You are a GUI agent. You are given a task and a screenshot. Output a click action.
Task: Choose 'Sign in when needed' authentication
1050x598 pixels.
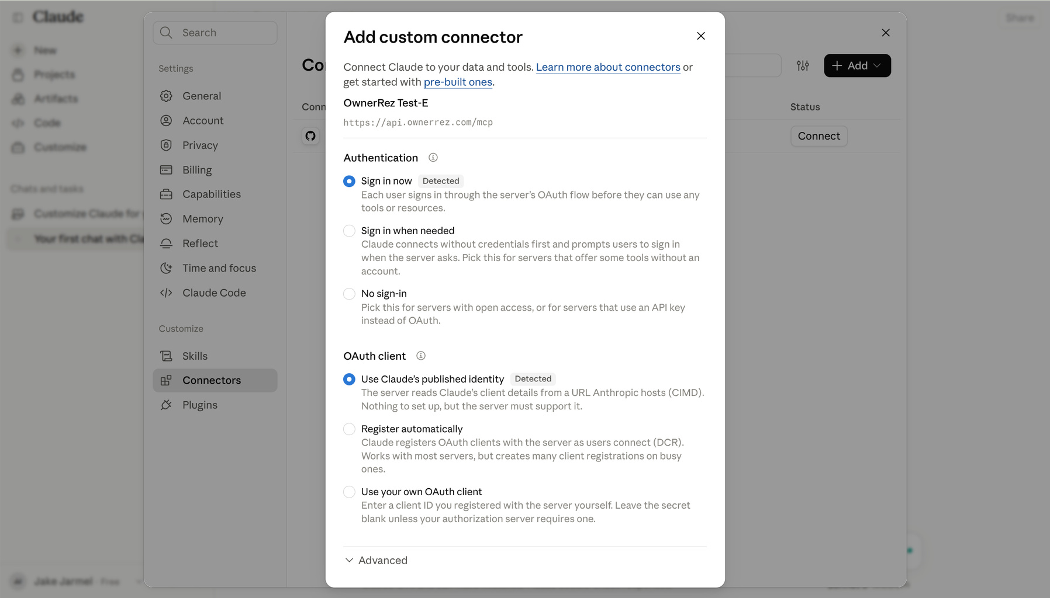click(349, 231)
